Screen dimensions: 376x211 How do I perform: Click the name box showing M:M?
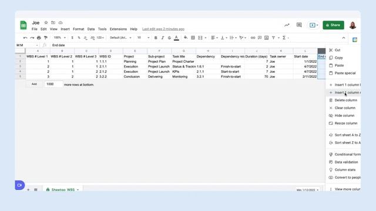27,45
